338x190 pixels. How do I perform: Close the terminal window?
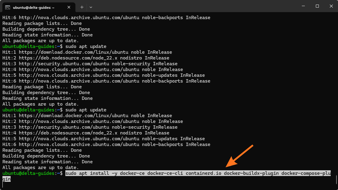coord(331,6)
